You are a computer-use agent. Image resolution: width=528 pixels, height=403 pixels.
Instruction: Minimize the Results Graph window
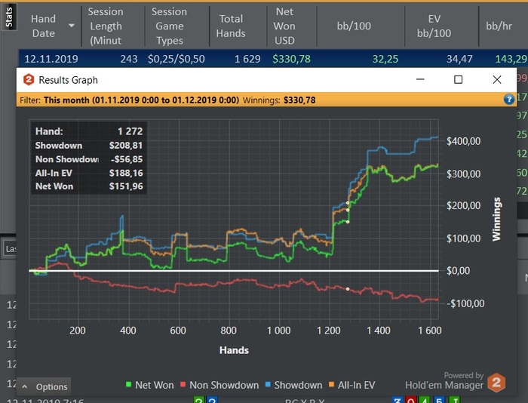point(419,79)
